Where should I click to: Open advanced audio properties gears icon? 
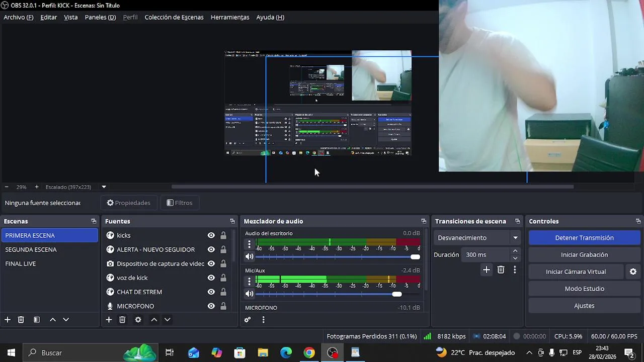(x=248, y=320)
